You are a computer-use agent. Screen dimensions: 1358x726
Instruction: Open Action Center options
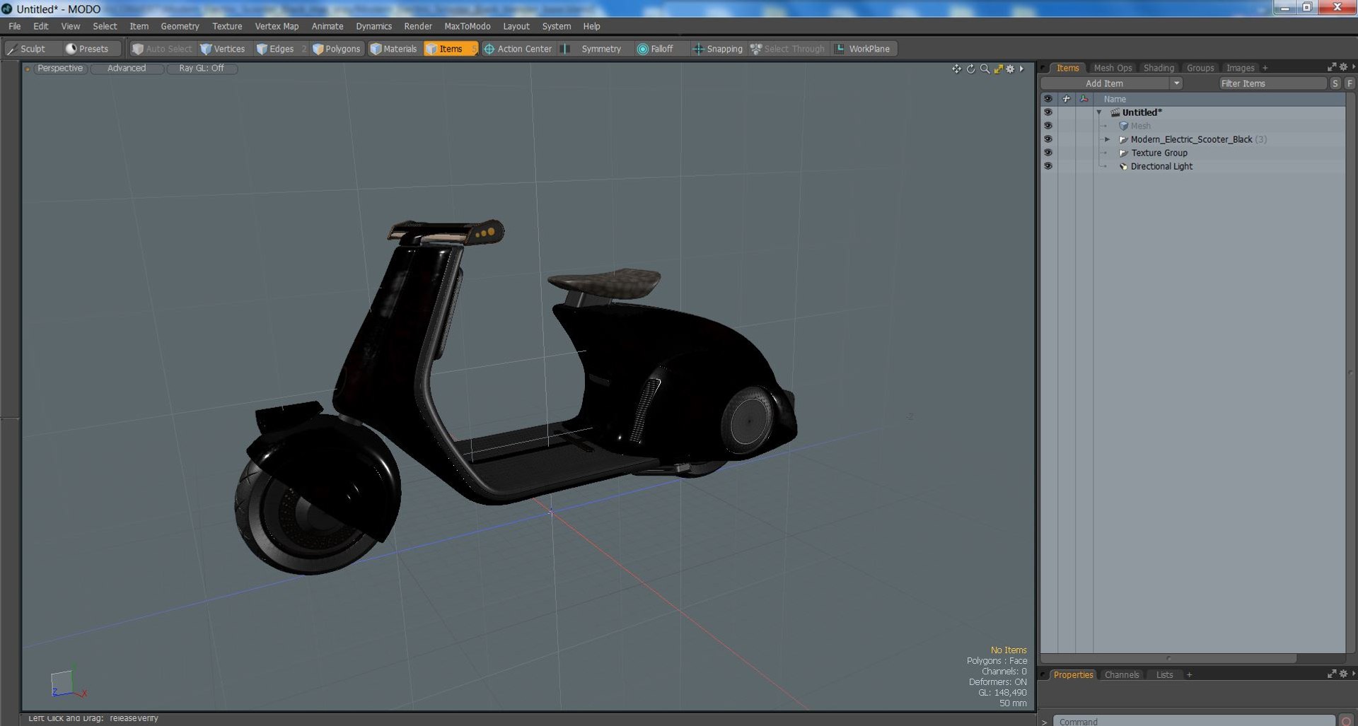[518, 49]
